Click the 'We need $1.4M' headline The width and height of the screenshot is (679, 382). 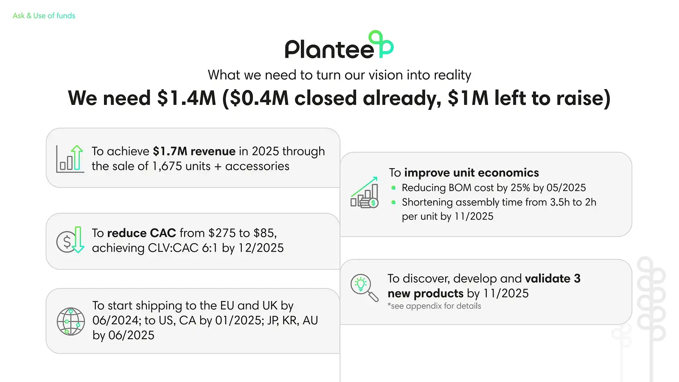point(339,98)
